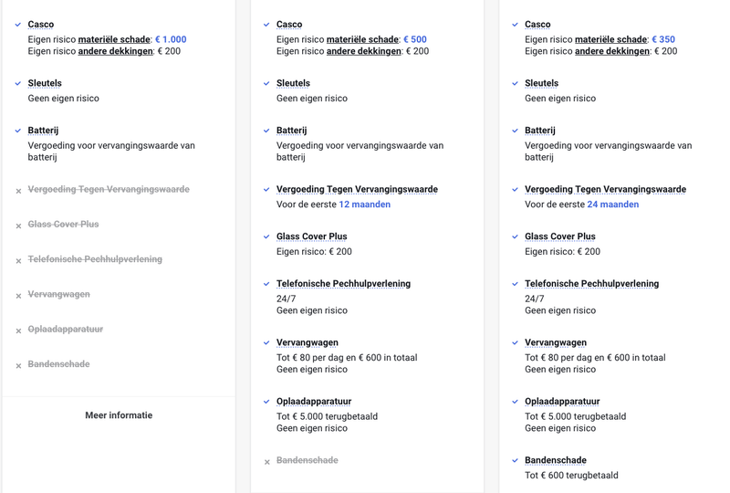Click the 24 maanden link
The width and height of the screenshot is (730, 493).
click(612, 205)
